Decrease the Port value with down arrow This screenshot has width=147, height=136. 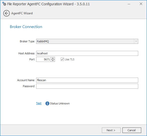[x=53, y=61]
